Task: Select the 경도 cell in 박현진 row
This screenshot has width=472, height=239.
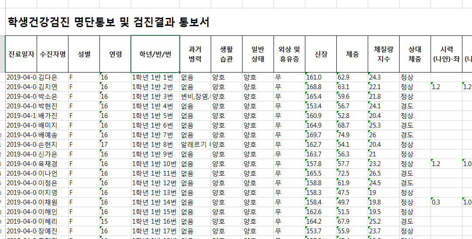Action: tap(415, 106)
